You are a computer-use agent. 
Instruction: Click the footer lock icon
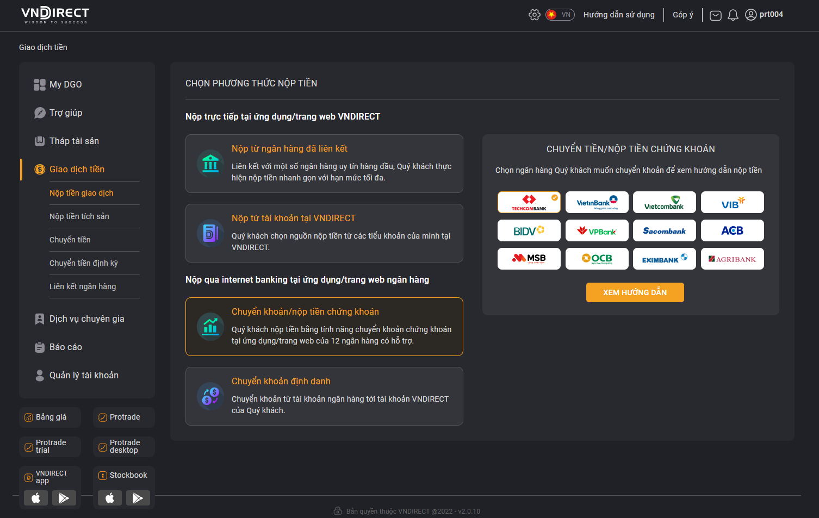[338, 511]
